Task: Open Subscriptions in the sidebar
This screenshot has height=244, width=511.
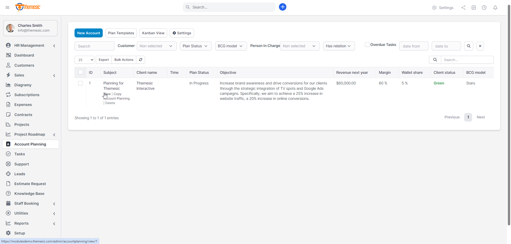Action: click(27, 95)
